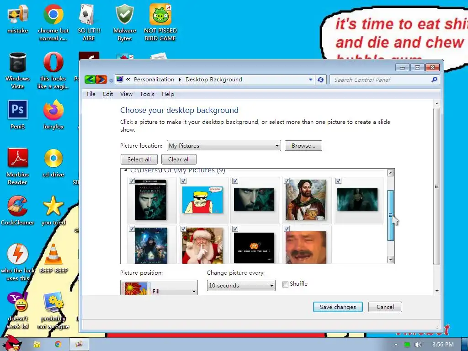The image size is (468, 351).
Task: Expand the address bar history dropdown arrow
Action: 310,80
